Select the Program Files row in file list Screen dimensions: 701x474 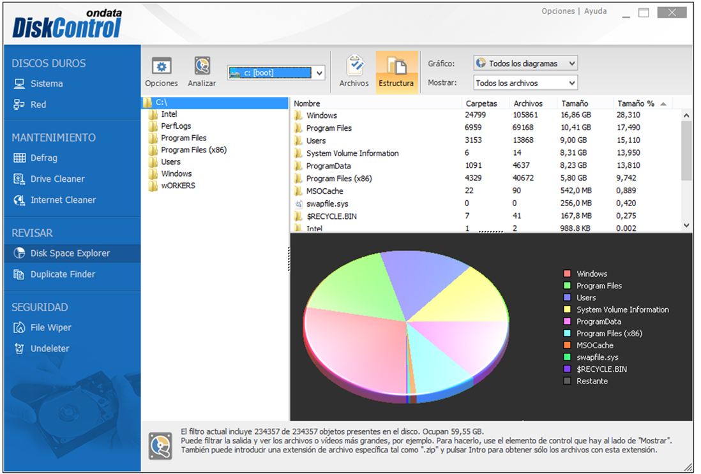(485, 128)
